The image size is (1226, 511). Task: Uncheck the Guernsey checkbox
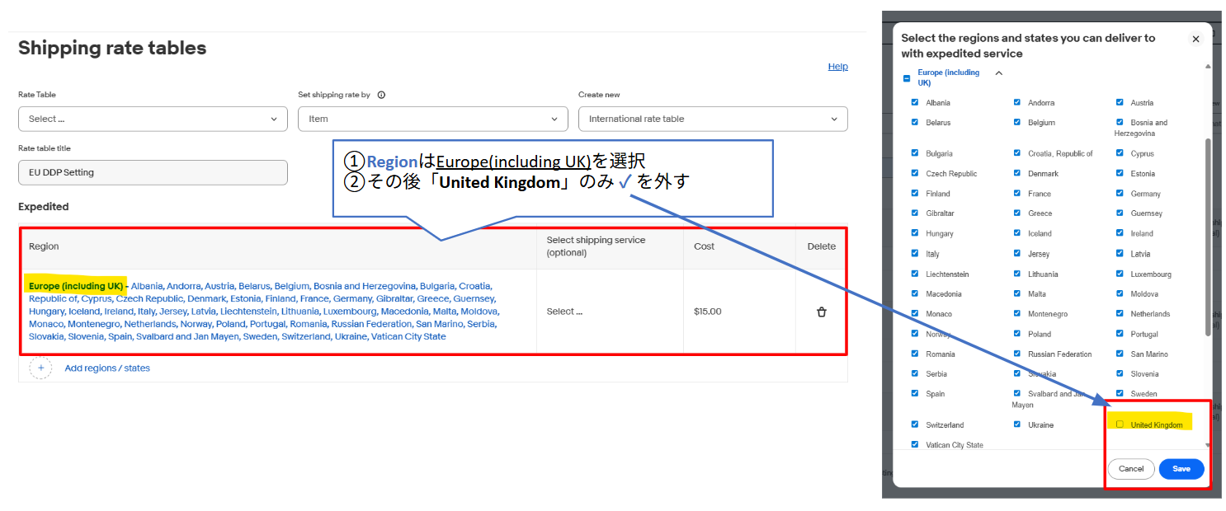tap(1120, 213)
